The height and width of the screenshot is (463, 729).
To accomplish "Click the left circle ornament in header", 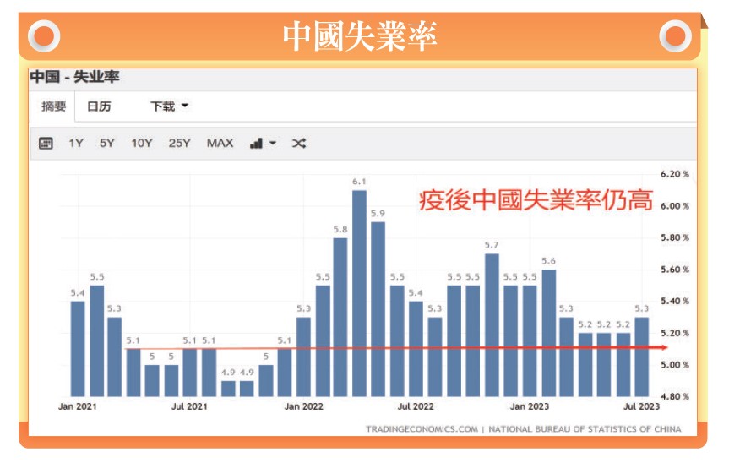I will pyautogui.click(x=44, y=35).
